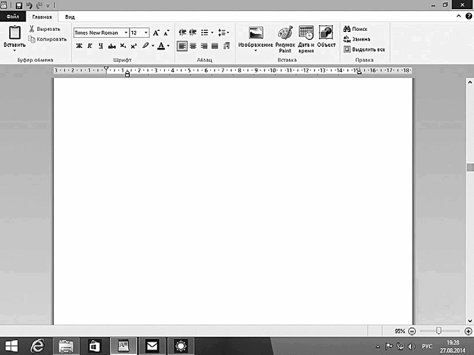Apply strikethrough formatting (abc icon)
This screenshot has height=355, width=474.
click(x=112, y=46)
